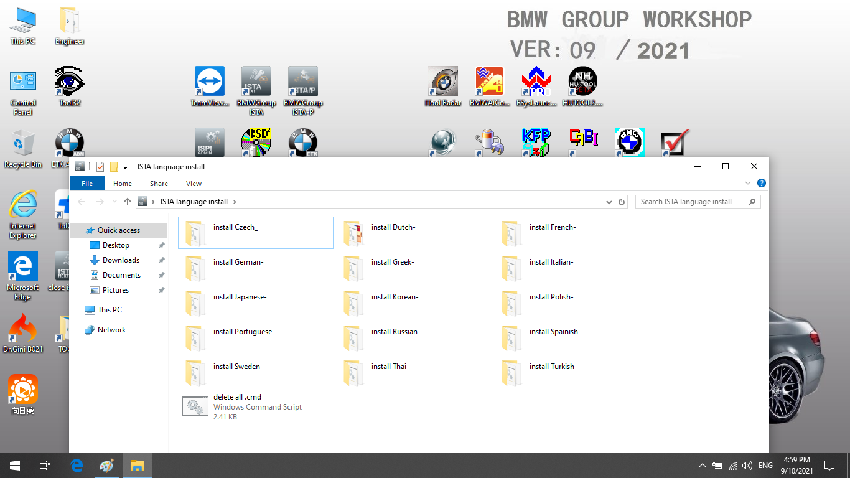Show hidden icons in system tray

[x=703, y=466]
